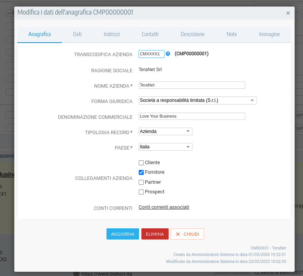Select the Descrizione tab

pyautogui.click(x=192, y=34)
